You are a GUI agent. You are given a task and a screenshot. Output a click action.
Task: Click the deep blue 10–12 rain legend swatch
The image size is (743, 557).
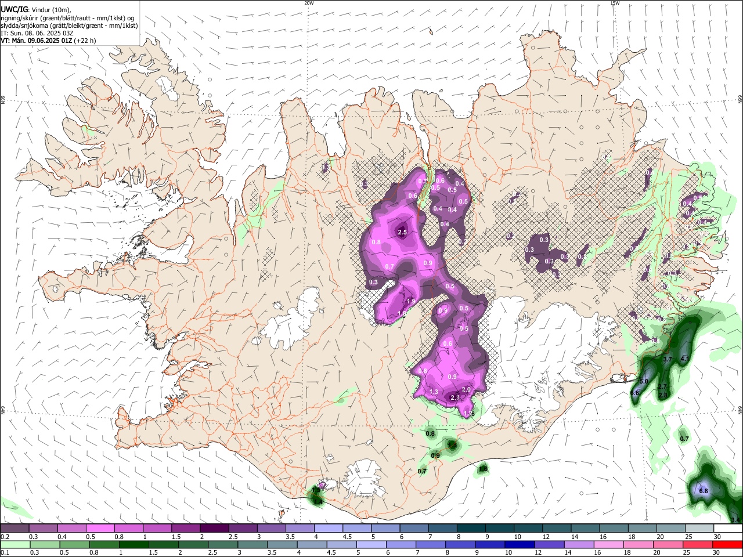click(x=519, y=544)
